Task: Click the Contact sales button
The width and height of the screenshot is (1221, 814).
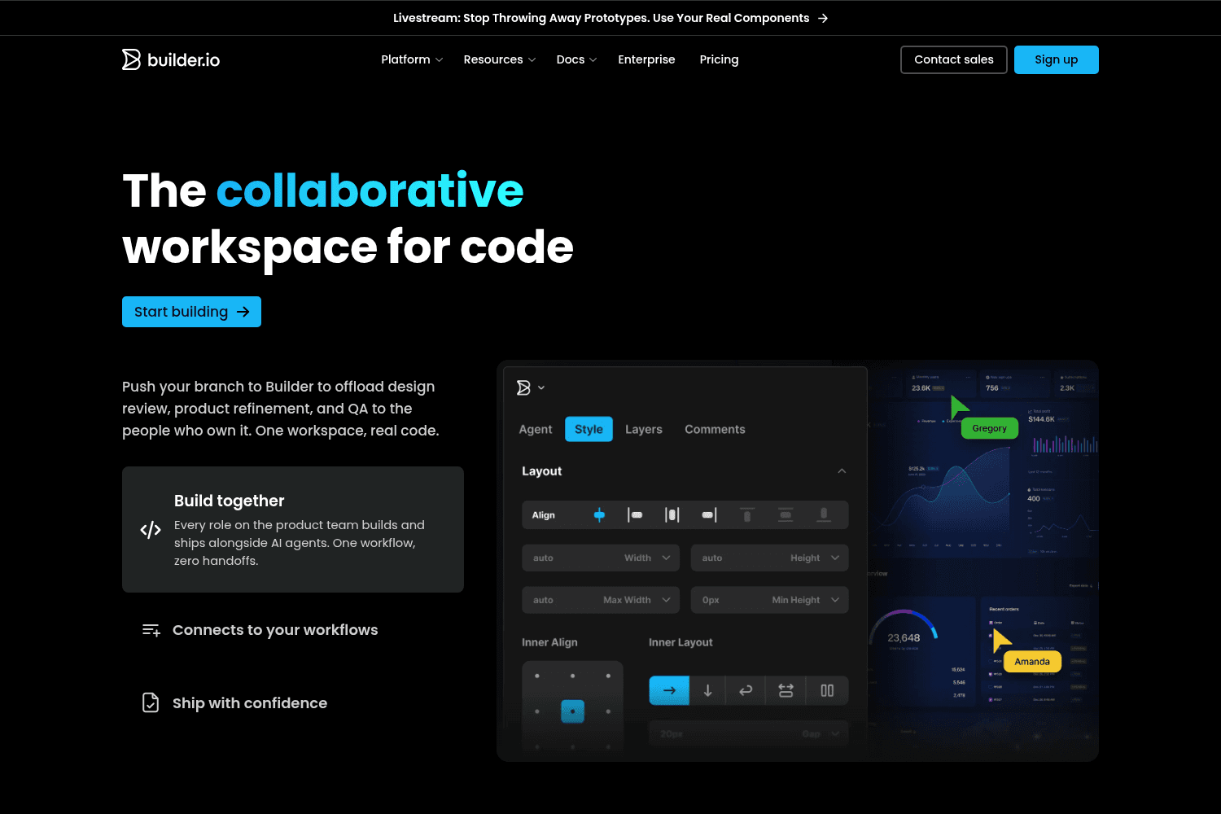Action: coord(954,59)
